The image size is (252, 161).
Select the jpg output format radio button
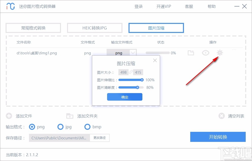click(60, 127)
